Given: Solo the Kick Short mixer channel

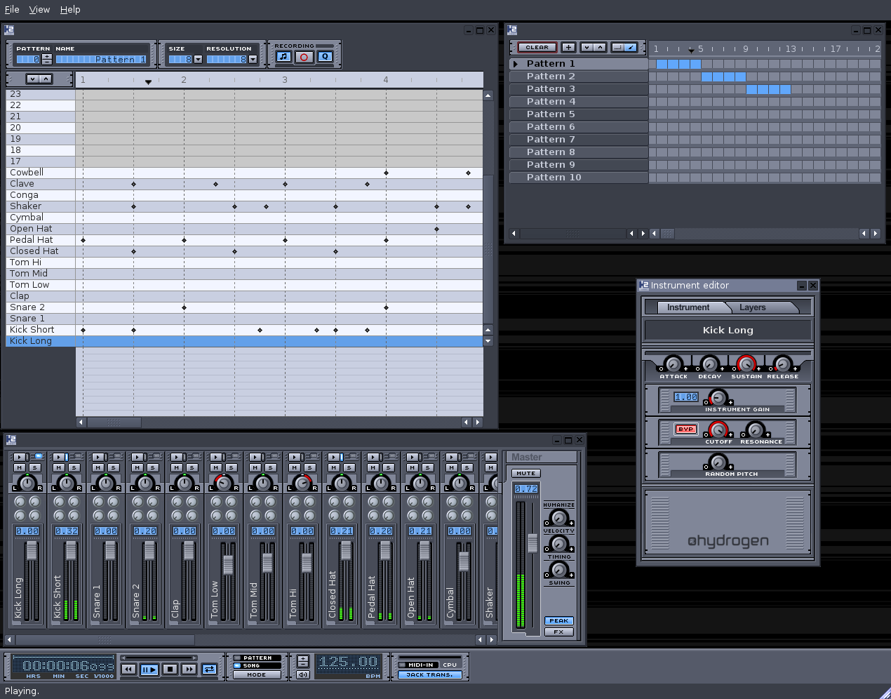Looking at the screenshot, I should coord(74,468).
